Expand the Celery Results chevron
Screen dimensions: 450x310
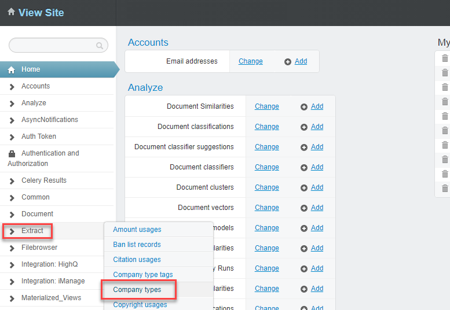12,181
